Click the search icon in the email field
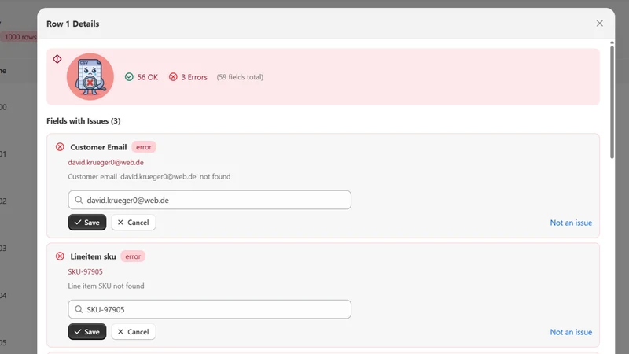The width and height of the screenshot is (629, 354). point(79,200)
